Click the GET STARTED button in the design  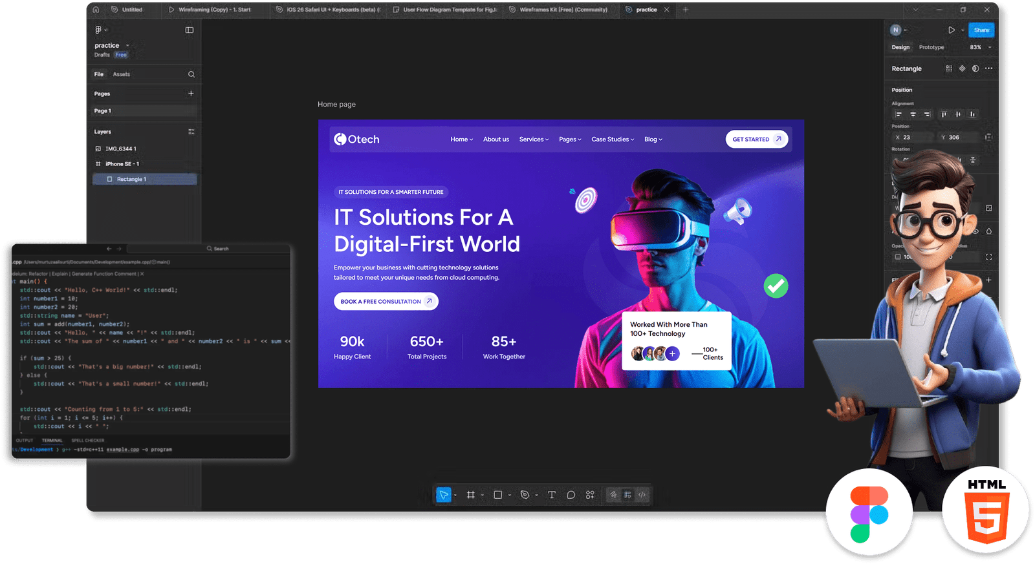click(756, 140)
